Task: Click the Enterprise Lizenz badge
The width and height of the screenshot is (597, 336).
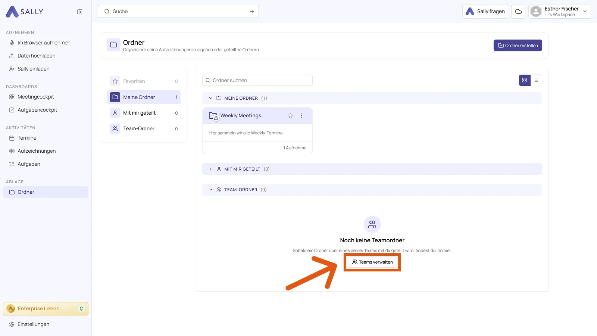Action: 46,309
